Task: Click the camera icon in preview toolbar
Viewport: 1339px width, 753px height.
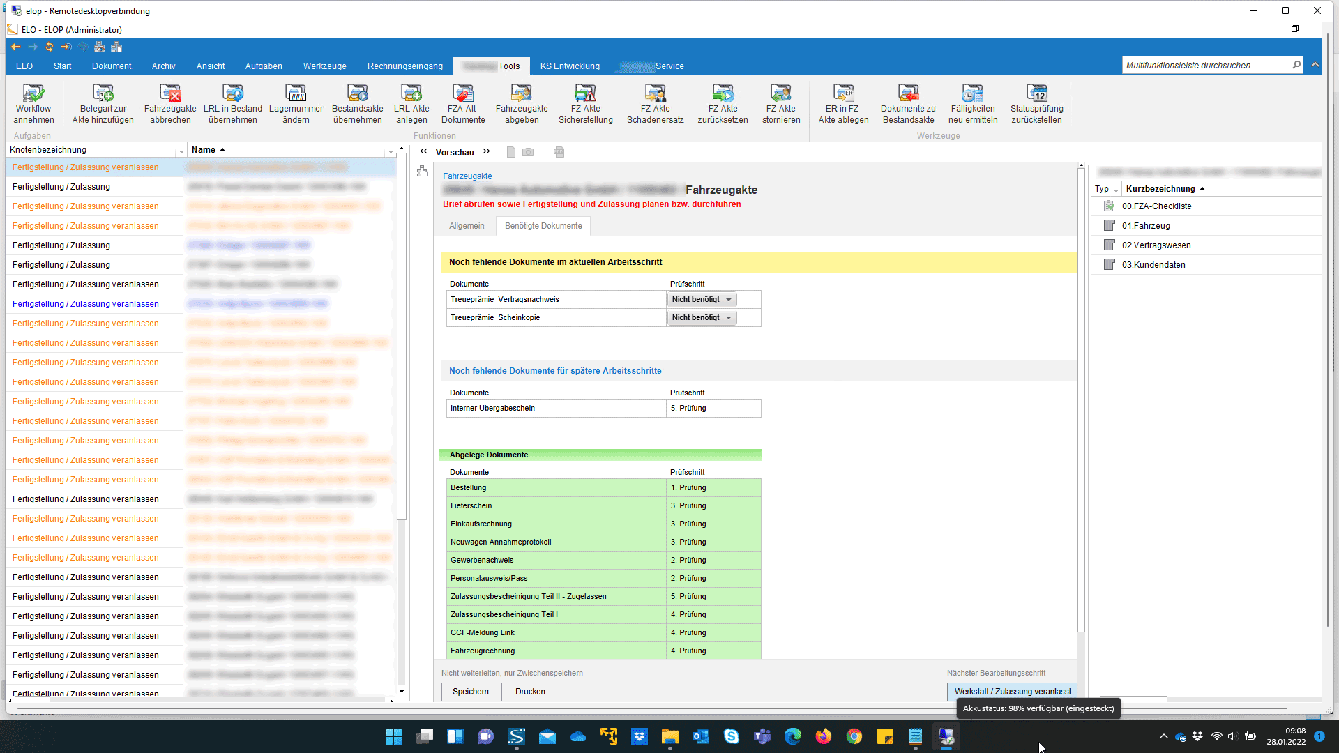Action: coord(528,152)
